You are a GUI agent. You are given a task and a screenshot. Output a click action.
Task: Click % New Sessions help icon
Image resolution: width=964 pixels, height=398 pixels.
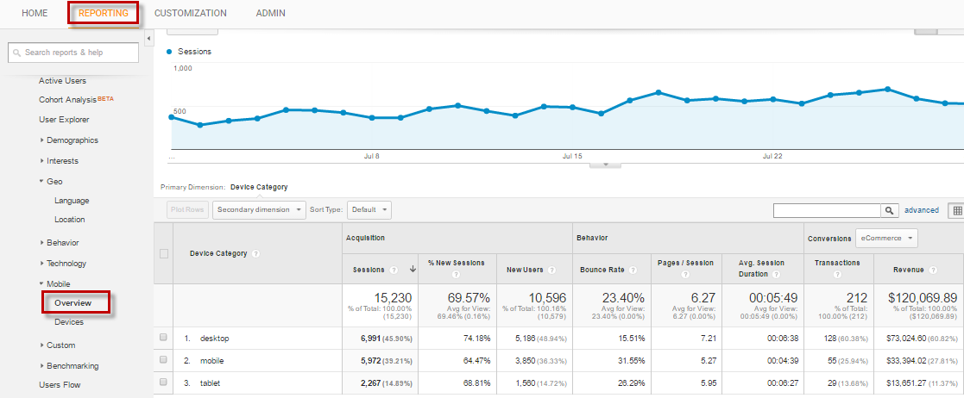(x=457, y=276)
